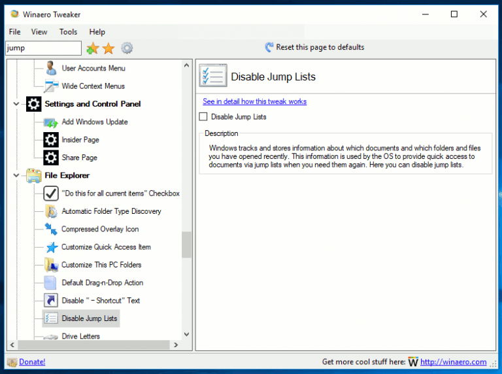Click the horizontal scroll left arrow
This screenshot has width=502, height=374.
pyautogui.click(x=12, y=345)
